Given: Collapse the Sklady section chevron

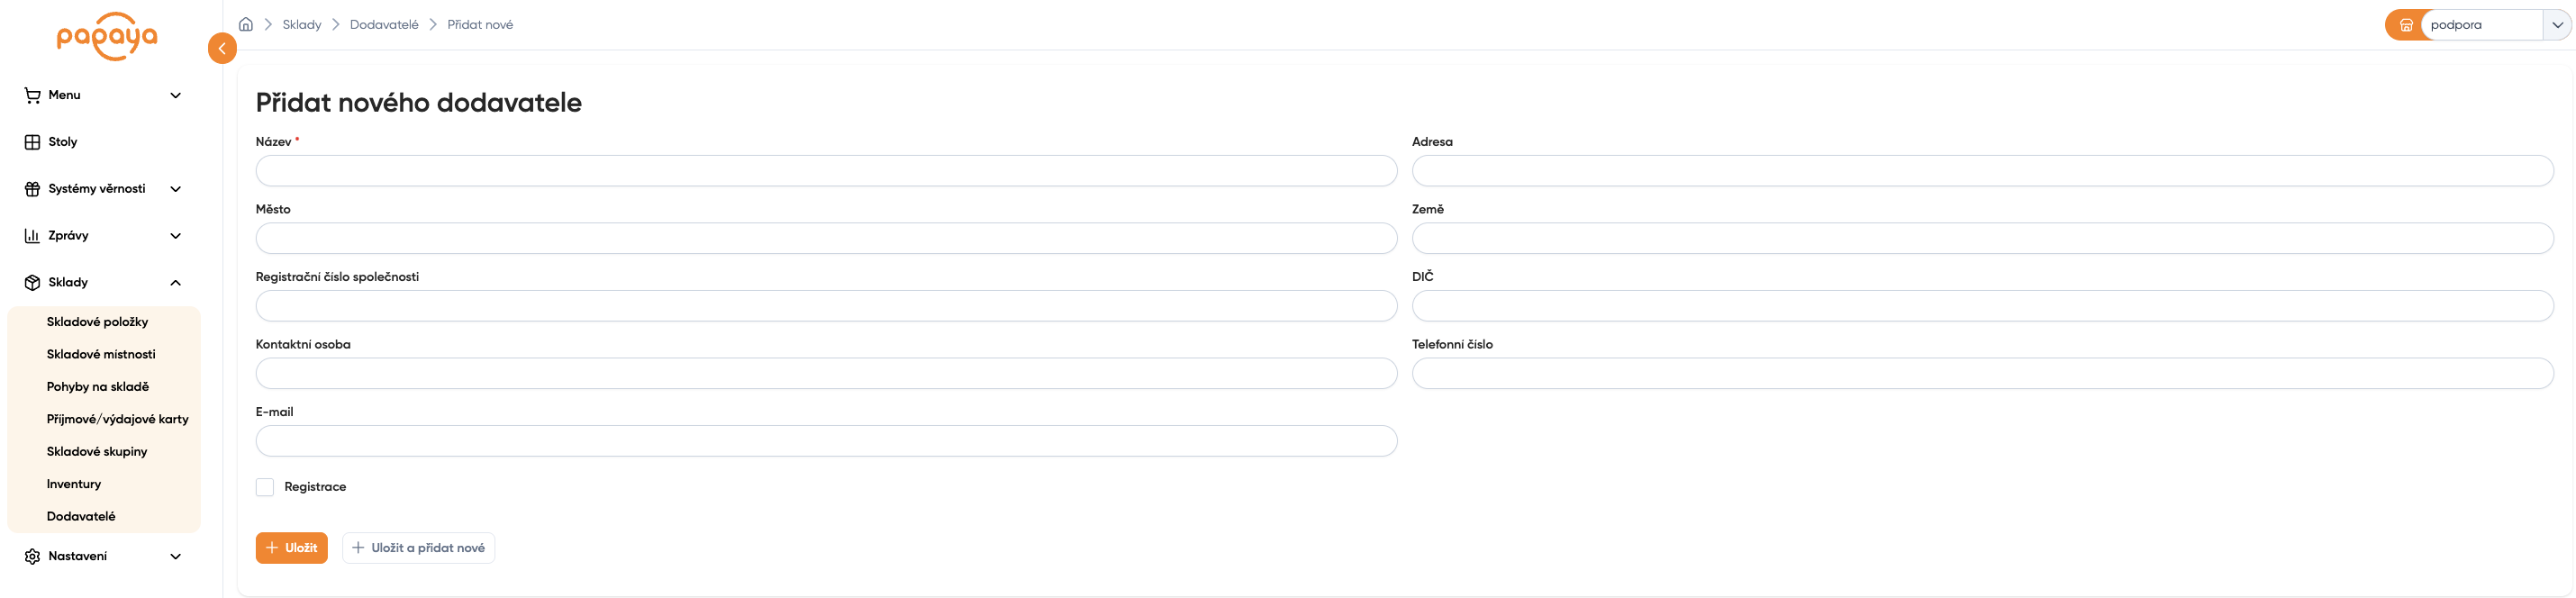Looking at the screenshot, I should [x=176, y=283].
